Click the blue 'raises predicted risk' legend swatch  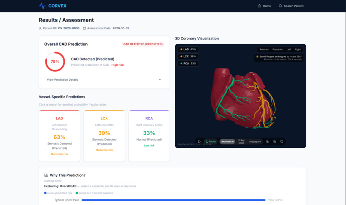(45, 193)
